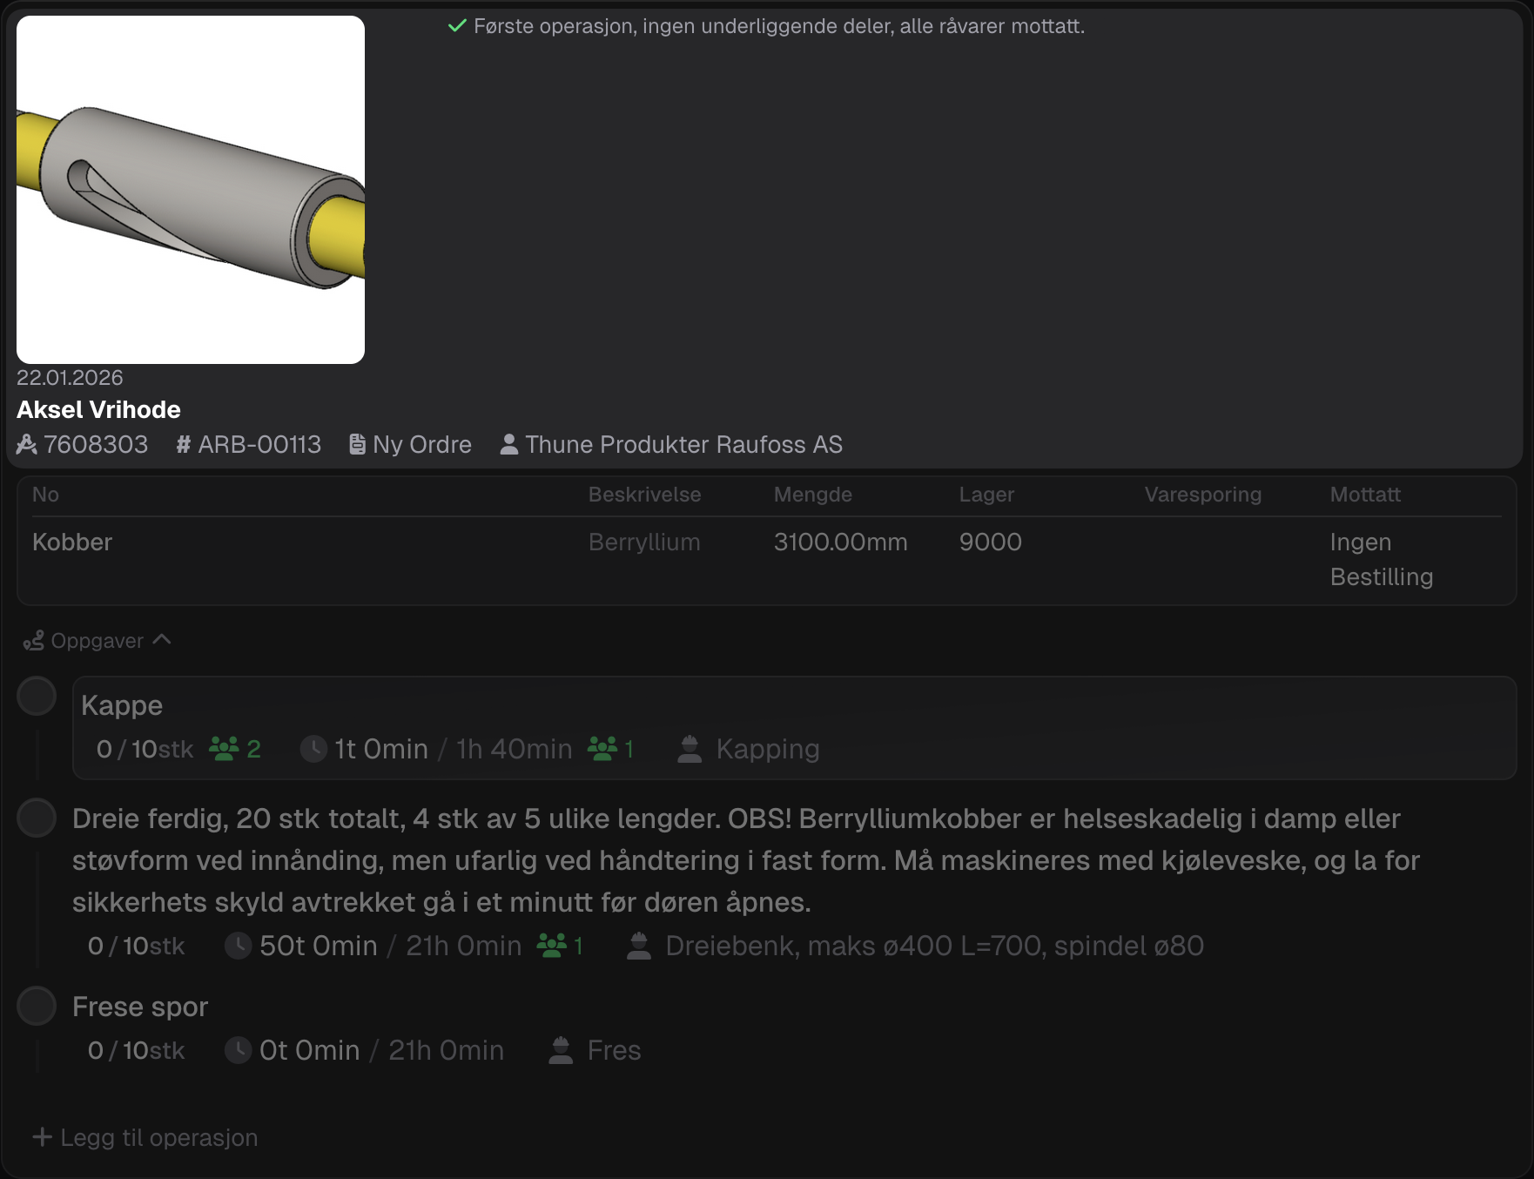Toggle the Dreie ferdig task circle
Screen dimensions: 1534x1179
(37, 819)
